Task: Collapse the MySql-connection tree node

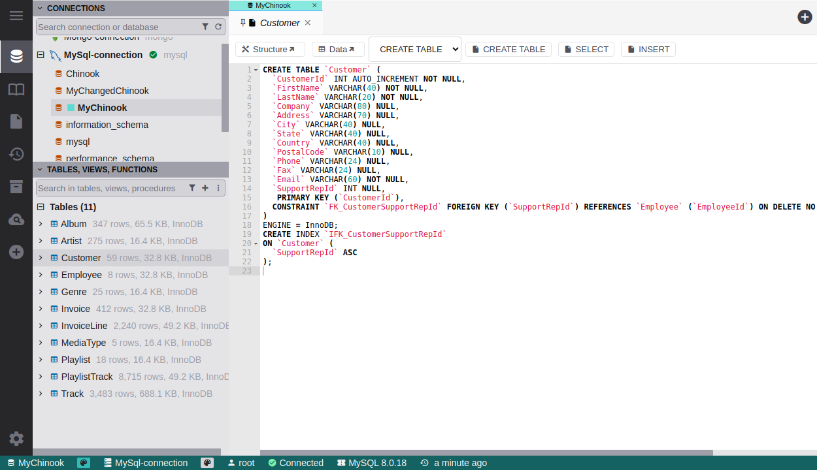Action: coord(41,55)
